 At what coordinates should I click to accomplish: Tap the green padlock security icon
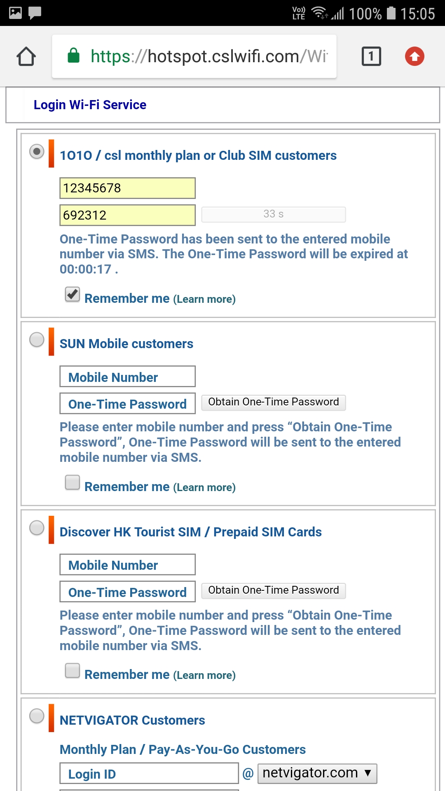73,56
